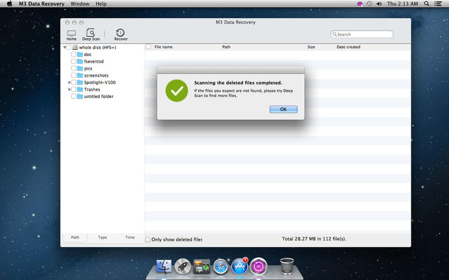This screenshot has height=280, width=449.
Task: Click the Home toolbar icon
Action: [71, 35]
